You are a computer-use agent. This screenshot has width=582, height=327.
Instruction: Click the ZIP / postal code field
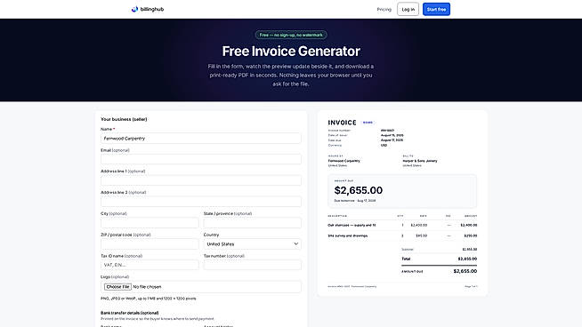click(x=150, y=244)
